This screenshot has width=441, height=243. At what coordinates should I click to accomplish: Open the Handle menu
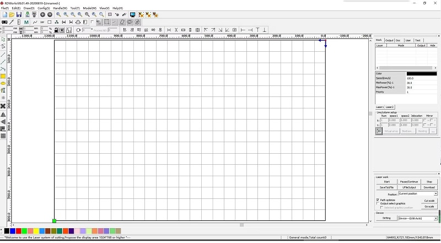(x=60, y=8)
